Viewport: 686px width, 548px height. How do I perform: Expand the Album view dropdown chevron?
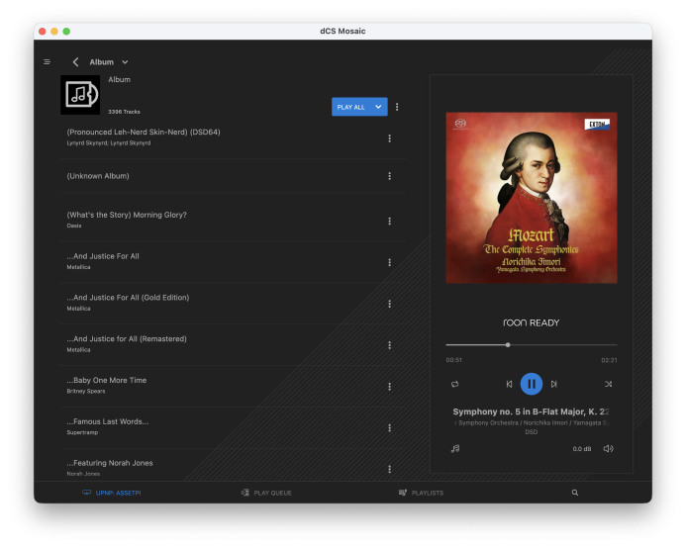pos(125,62)
